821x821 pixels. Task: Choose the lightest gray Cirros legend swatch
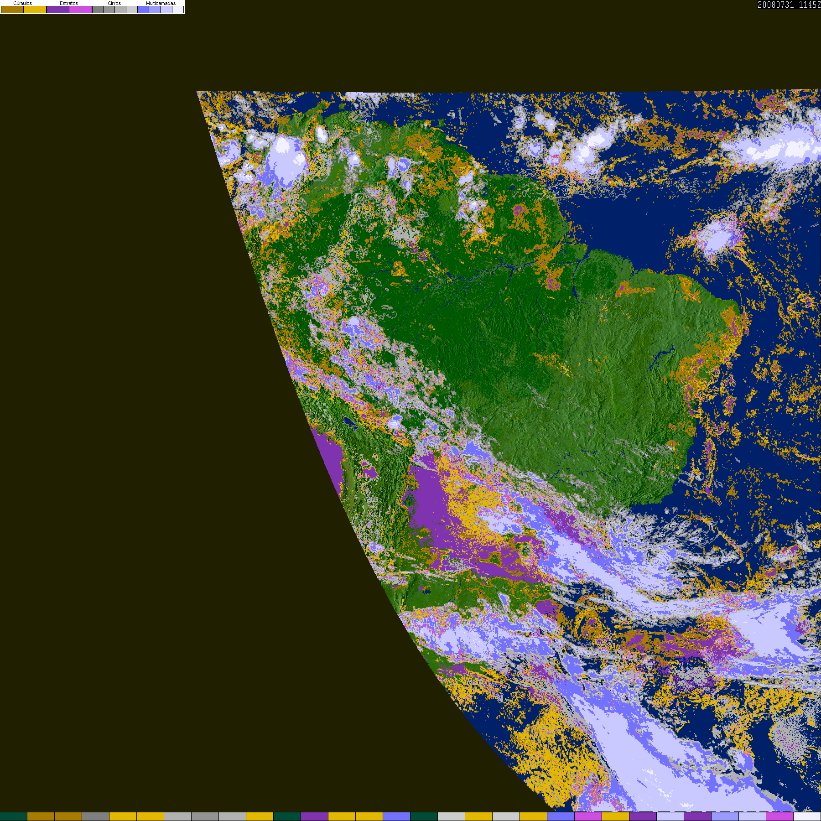132,10
